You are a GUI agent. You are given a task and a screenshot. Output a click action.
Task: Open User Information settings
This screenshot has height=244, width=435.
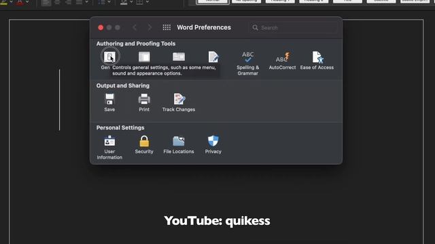click(x=109, y=148)
